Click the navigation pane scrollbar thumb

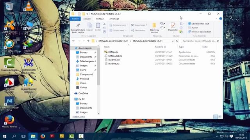click(98, 66)
